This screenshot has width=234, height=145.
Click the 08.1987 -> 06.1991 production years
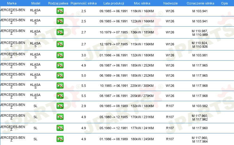114,96
